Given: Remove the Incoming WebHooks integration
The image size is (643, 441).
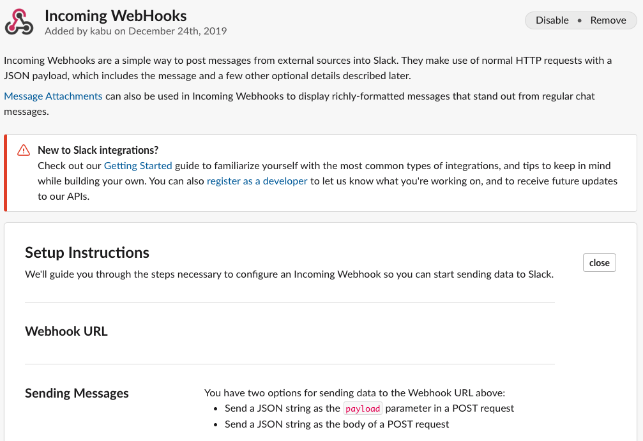Looking at the screenshot, I should [608, 20].
